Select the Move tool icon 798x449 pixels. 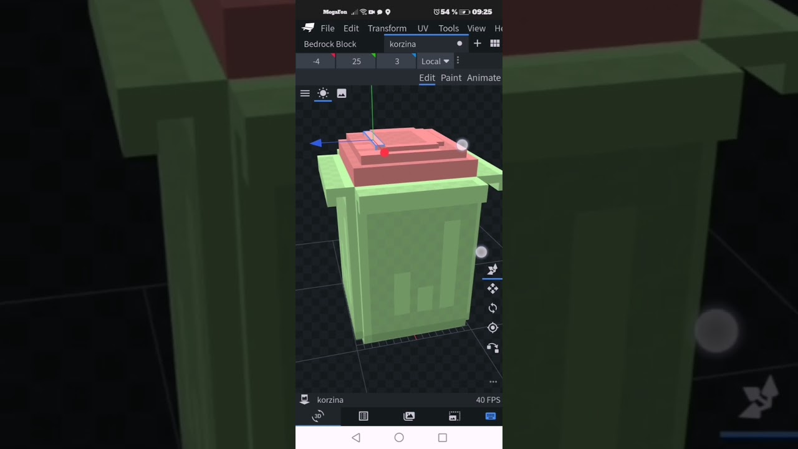tap(493, 289)
